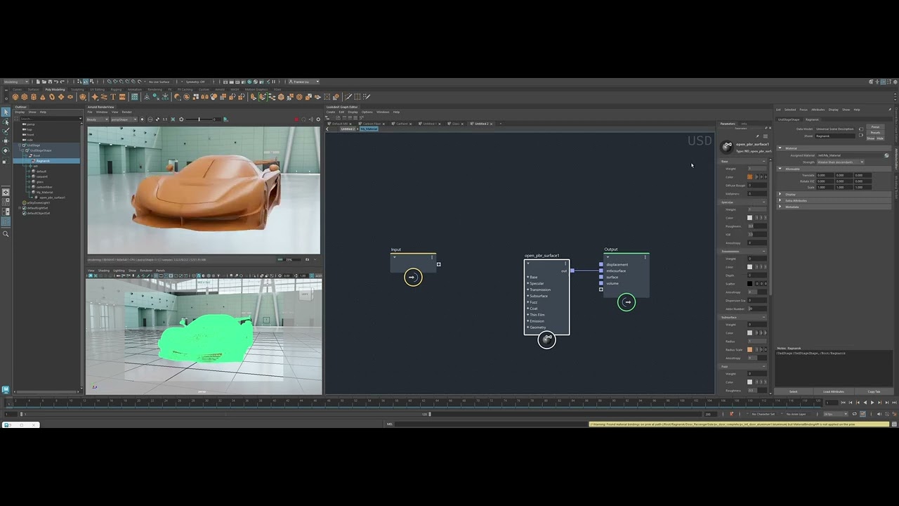The height and width of the screenshot is (506, 899).
Task: Open the perspShape camera dropdown
Action: coord(124,119)
